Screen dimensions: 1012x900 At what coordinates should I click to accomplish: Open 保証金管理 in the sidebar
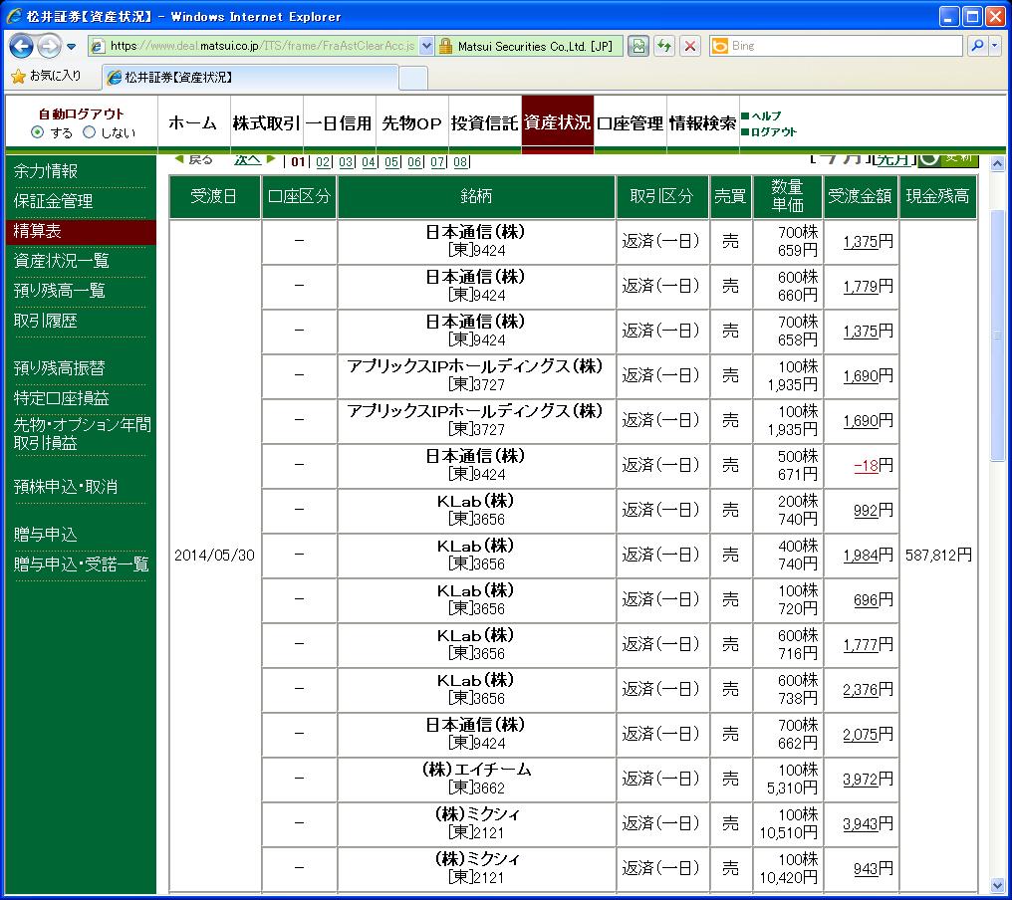click(53, 201)
